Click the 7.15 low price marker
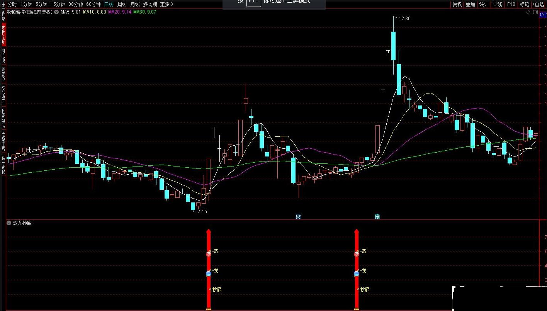The width and height of the screenshot is (547, 311). 202,212
